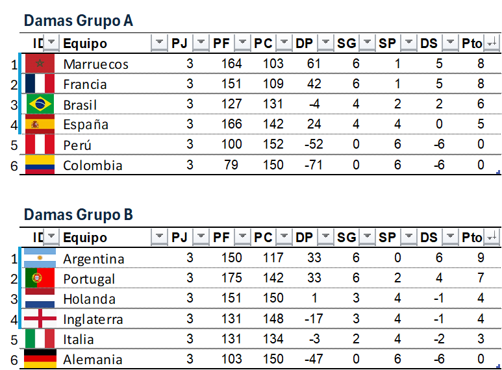Open the DP filter dropdown in Grupo B

[325, 238]
